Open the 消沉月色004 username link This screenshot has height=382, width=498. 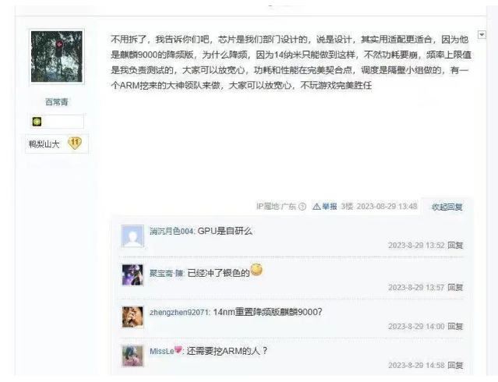tap(171, 232)
